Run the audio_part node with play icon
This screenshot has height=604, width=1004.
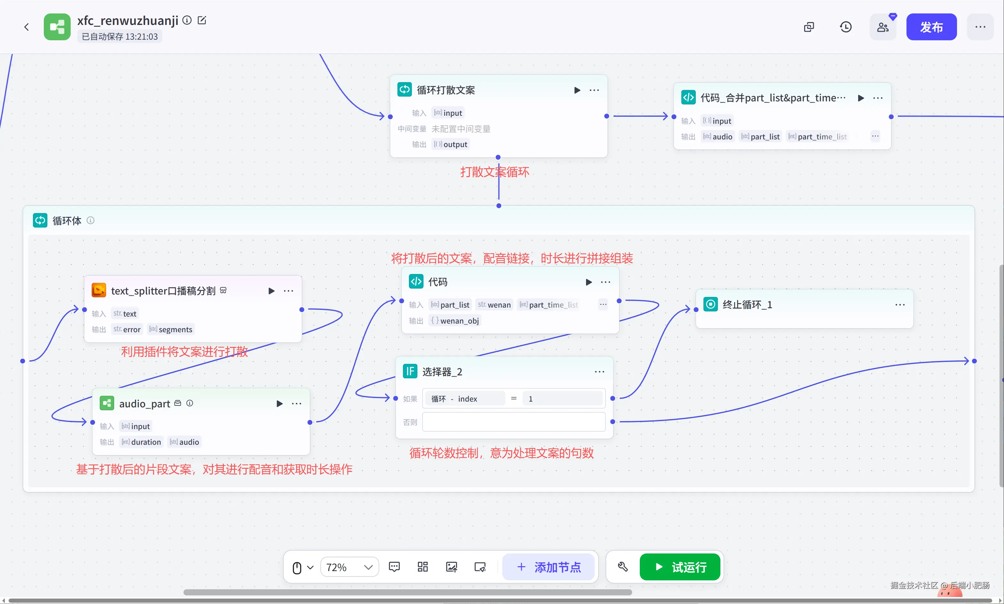click(x=279, y=403)
